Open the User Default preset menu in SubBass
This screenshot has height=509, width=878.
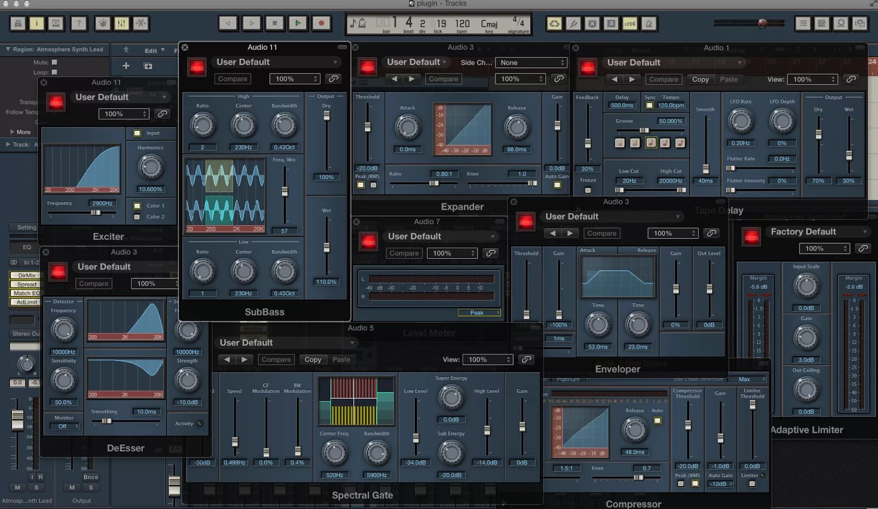277,62
